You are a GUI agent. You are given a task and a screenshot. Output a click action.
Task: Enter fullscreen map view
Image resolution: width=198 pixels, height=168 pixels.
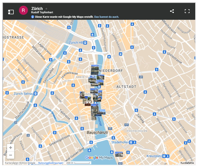pyautogui.click(x=187, y=11)
